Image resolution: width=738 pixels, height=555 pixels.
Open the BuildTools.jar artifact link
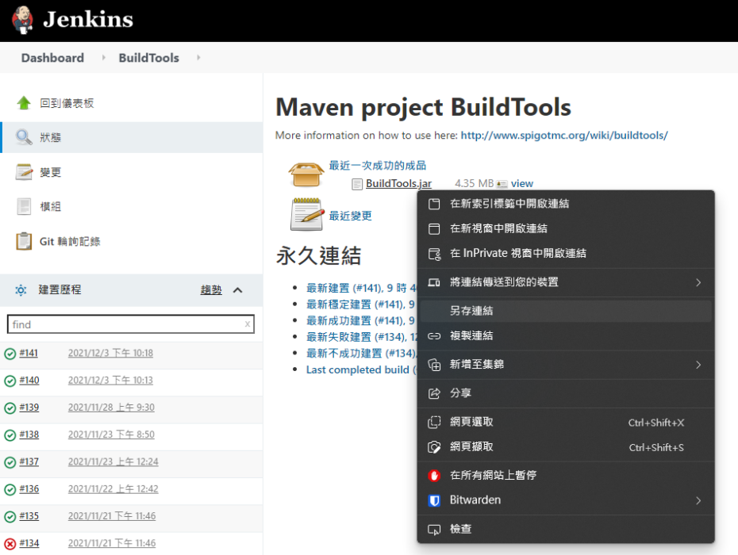click(x=398, y=183)
